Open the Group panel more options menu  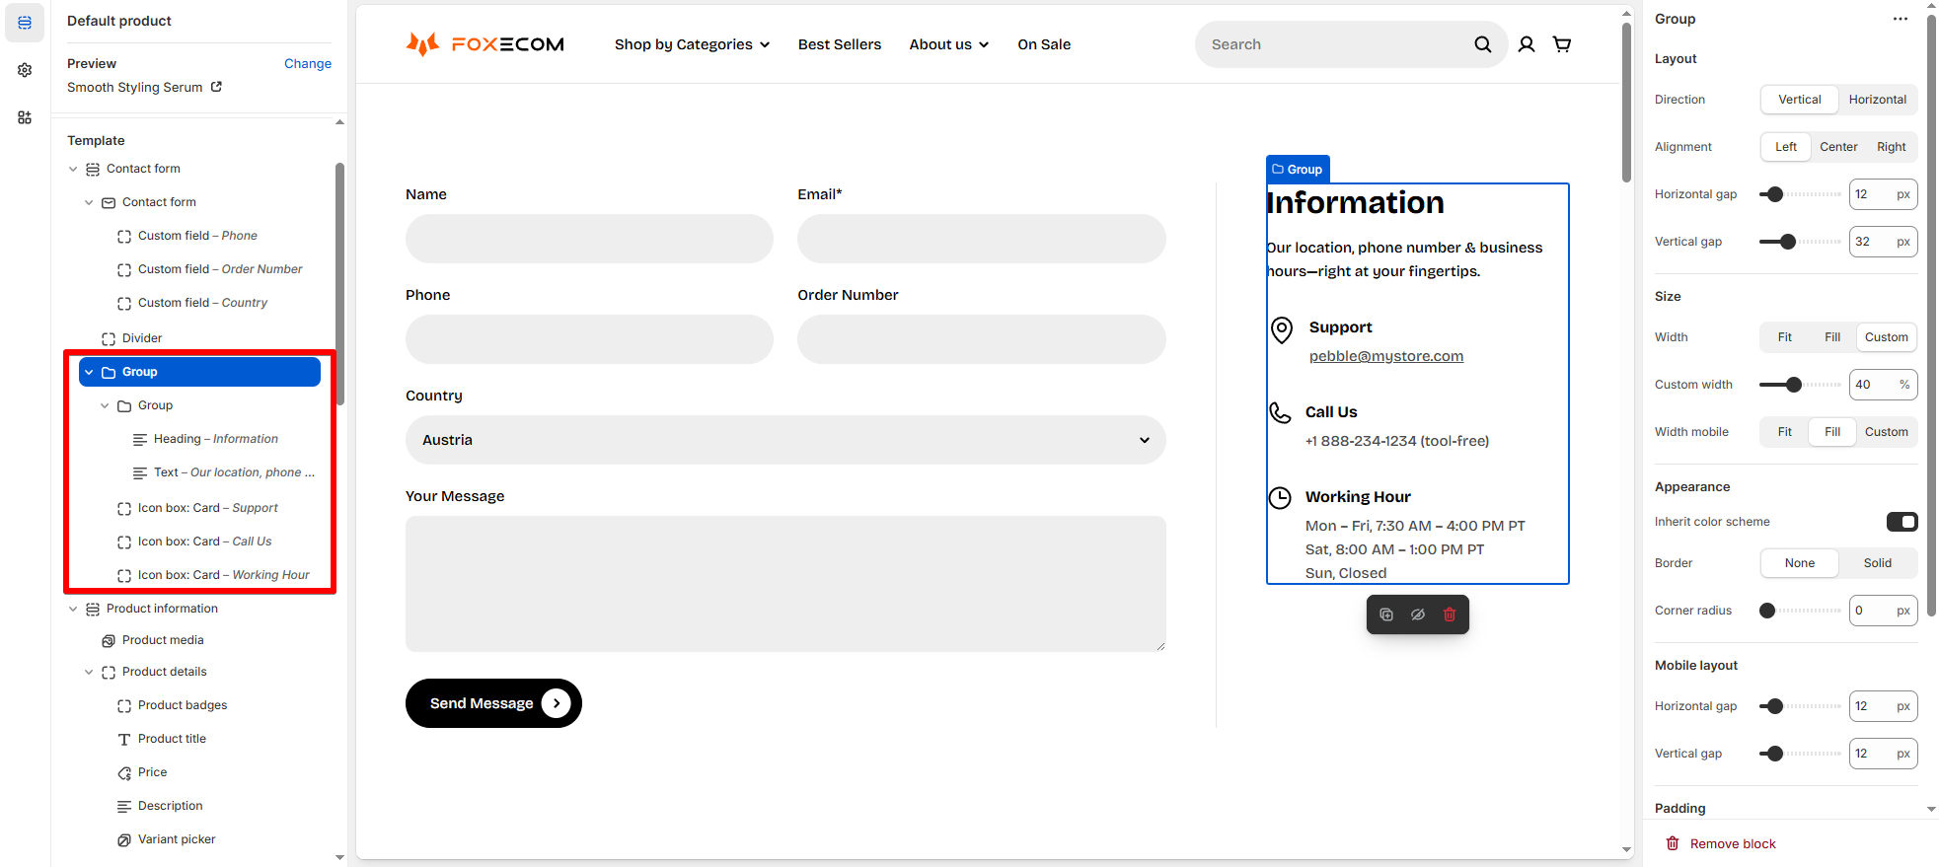1900,19
